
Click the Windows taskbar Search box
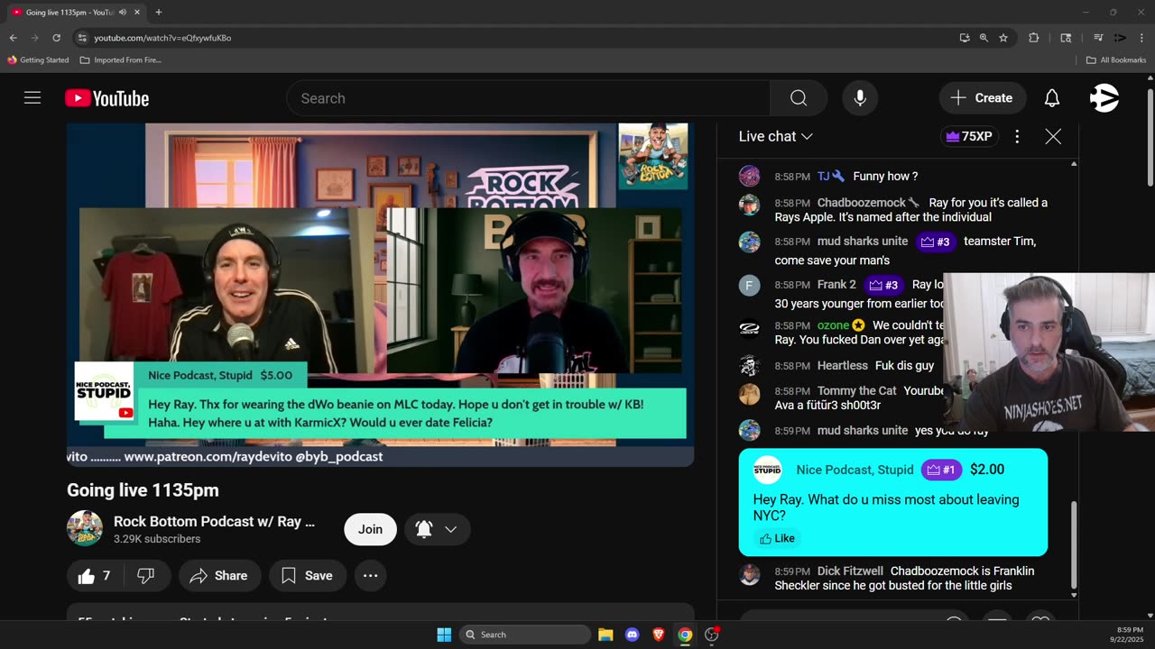(525, 635)
